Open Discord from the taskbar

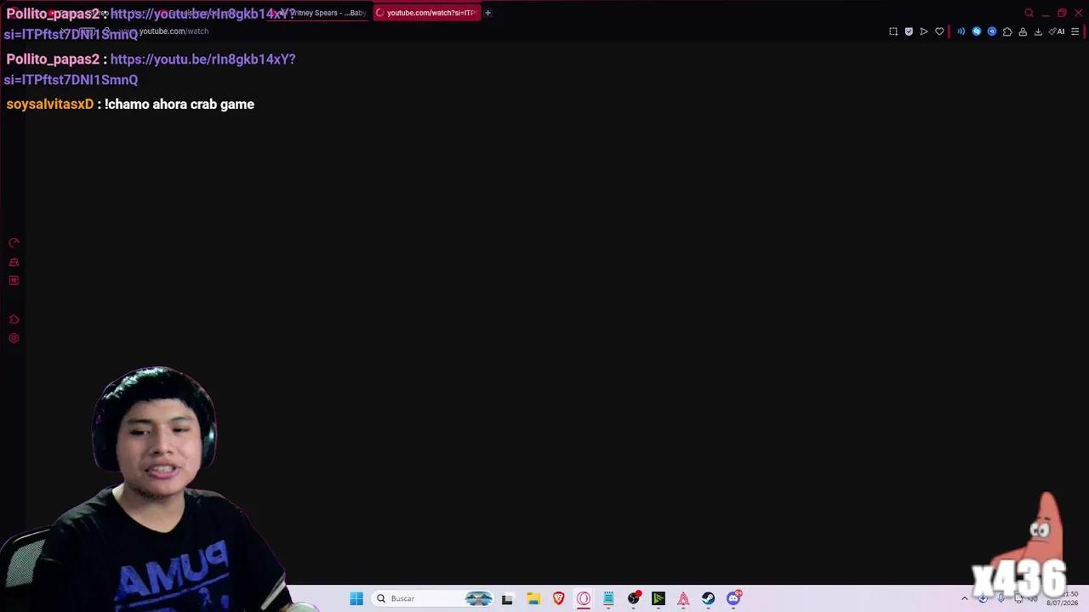tap(733, 598)
